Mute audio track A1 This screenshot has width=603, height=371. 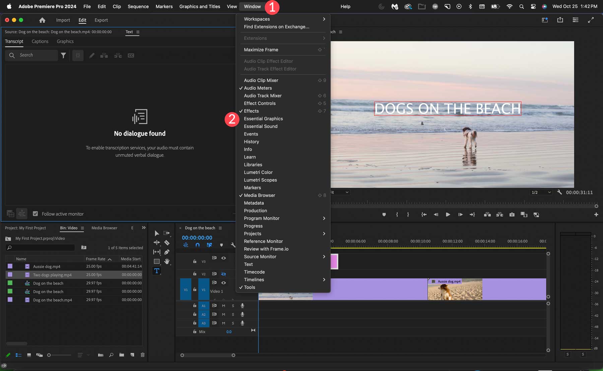pyautogui.click(x=223, y=305)
